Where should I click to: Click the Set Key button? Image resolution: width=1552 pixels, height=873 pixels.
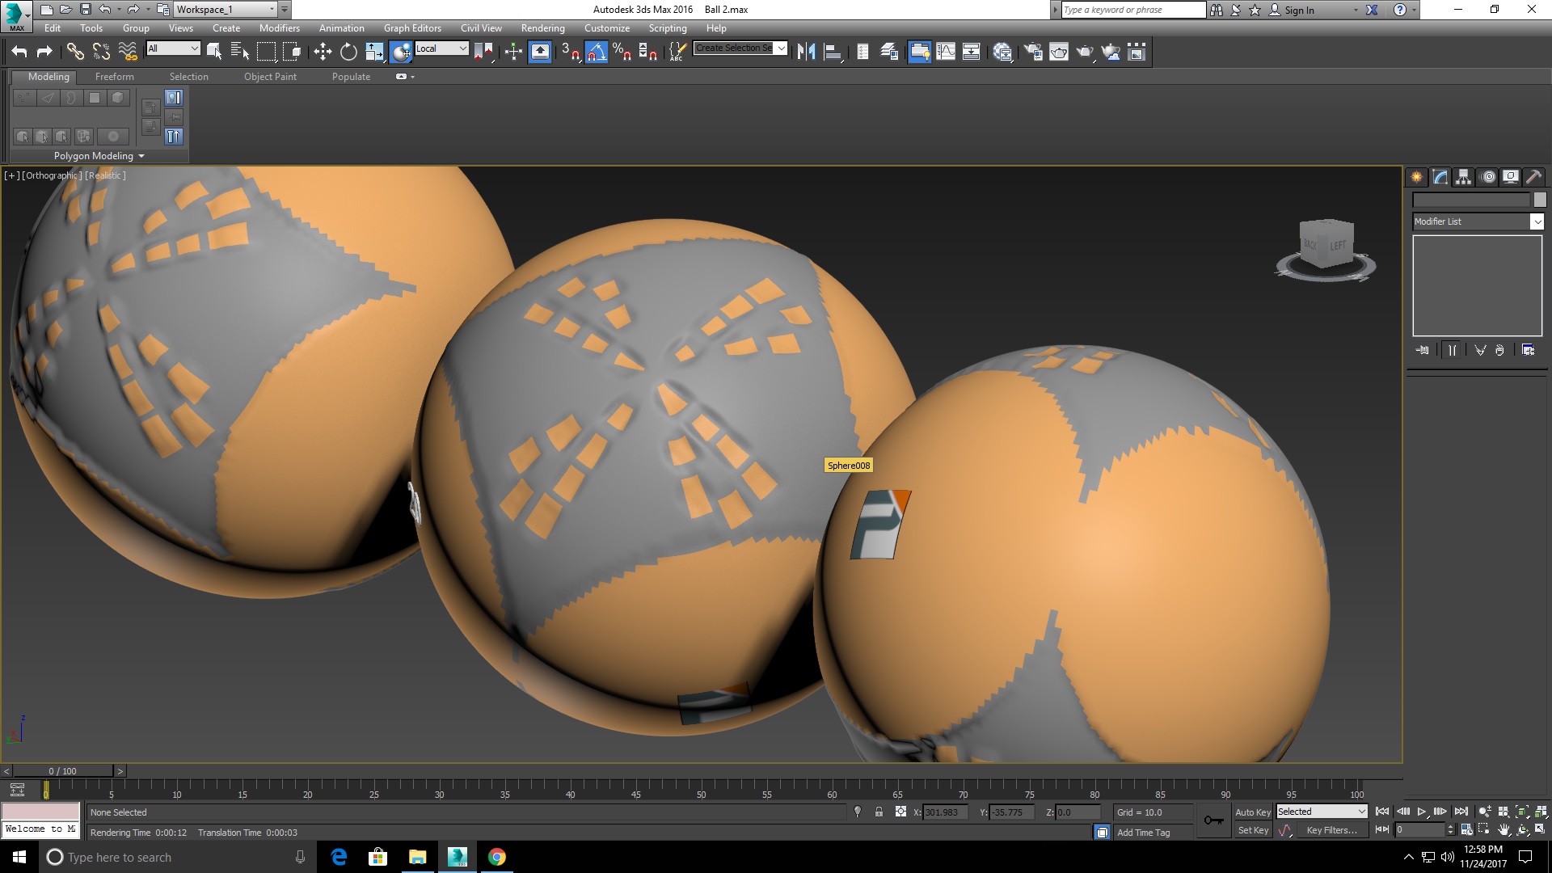coord(1253,830)
